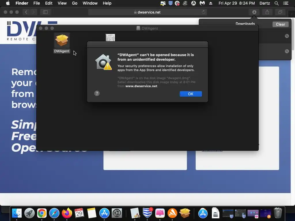Click the DWS logo on the web page
The height and width of the screenshot is (221, 295).
click(x=22, y=31)
